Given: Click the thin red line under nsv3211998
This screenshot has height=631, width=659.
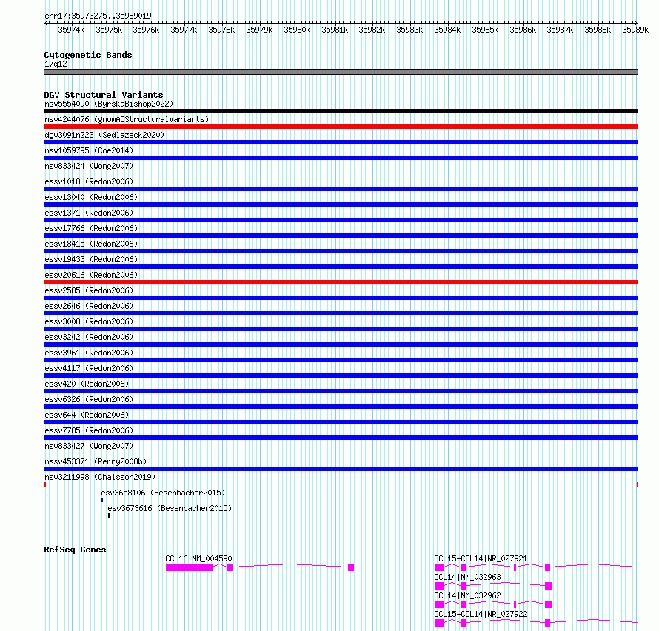Looking at the screenshot, I should [x=341, y=484].
